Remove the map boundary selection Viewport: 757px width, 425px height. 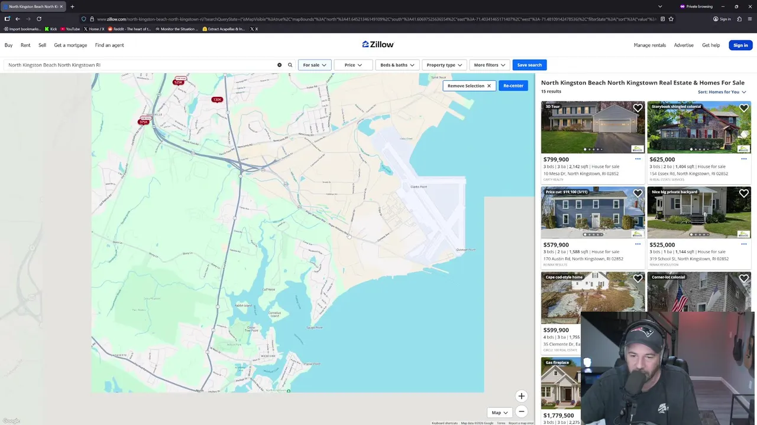tap(469, 86)
